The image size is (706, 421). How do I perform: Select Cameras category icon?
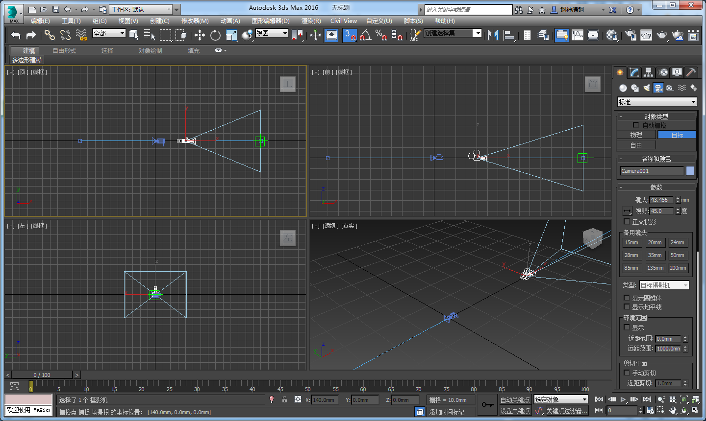click(658, 88)
